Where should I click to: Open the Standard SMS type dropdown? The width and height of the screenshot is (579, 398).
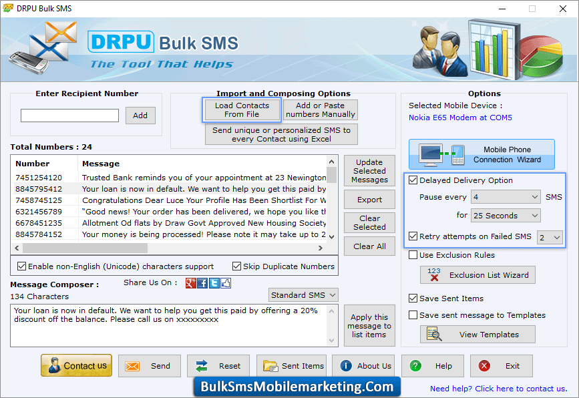click(303, 295)
